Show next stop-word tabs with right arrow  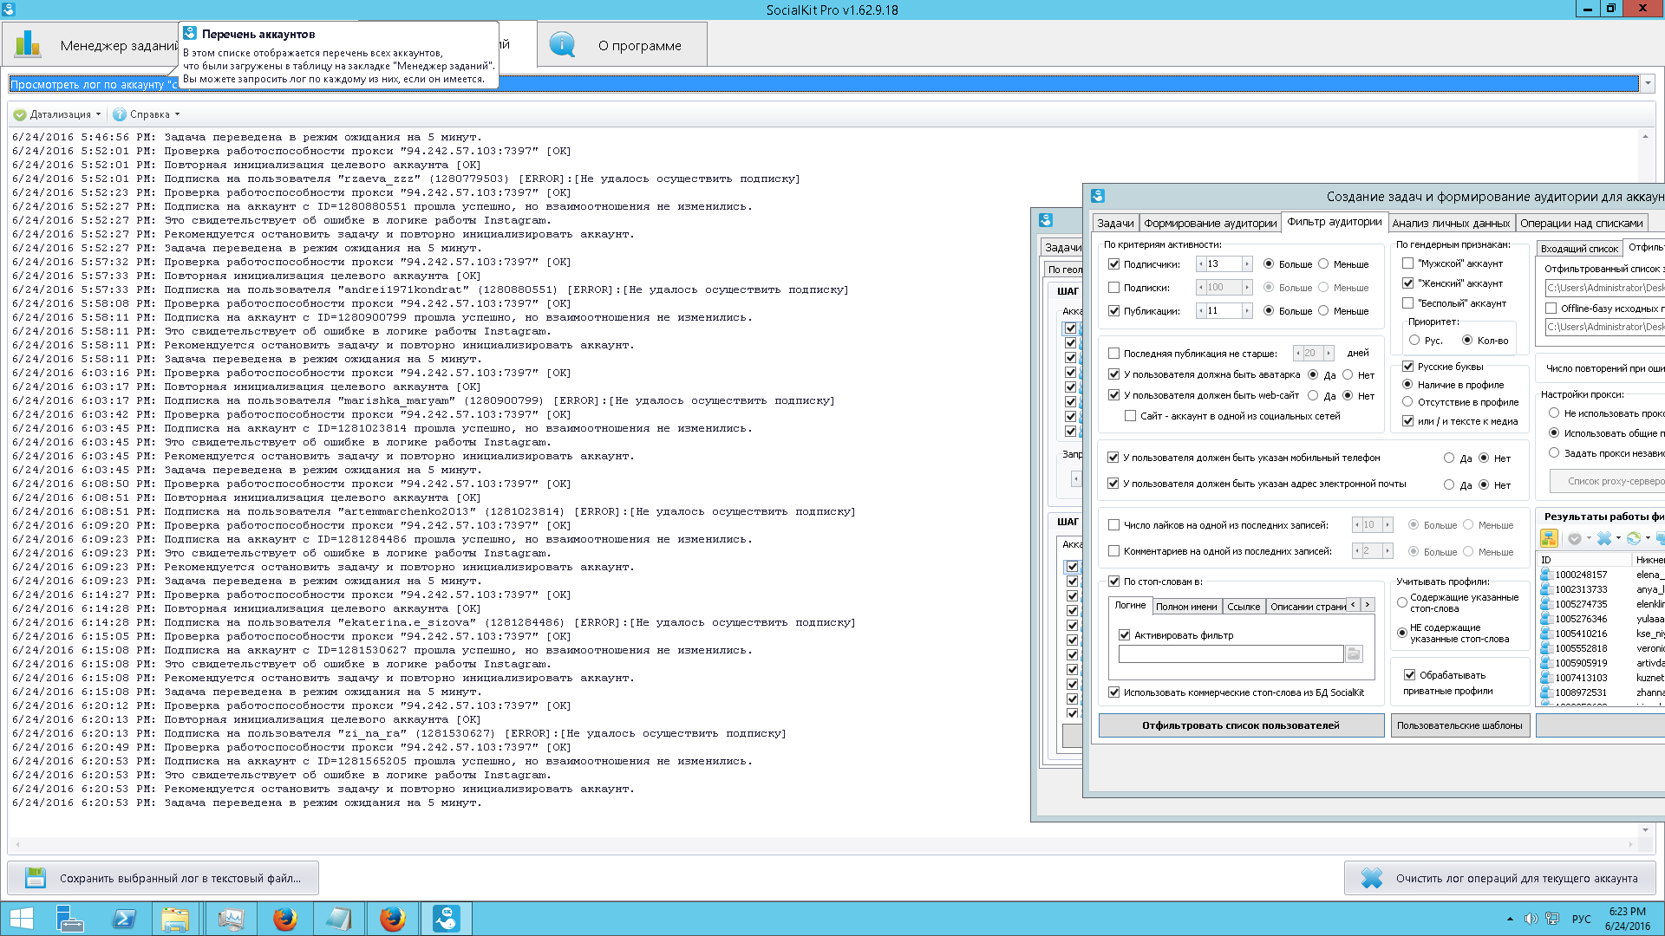pos(1368,605)
